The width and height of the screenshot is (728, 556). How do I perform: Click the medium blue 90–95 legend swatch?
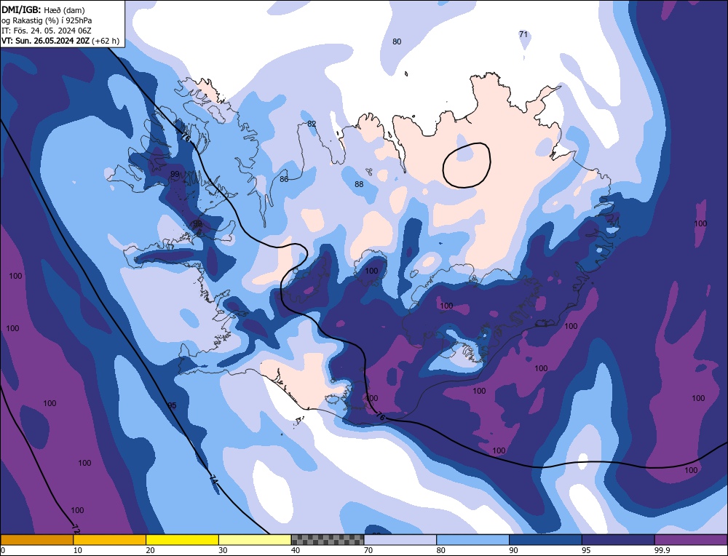coord(545,539)
